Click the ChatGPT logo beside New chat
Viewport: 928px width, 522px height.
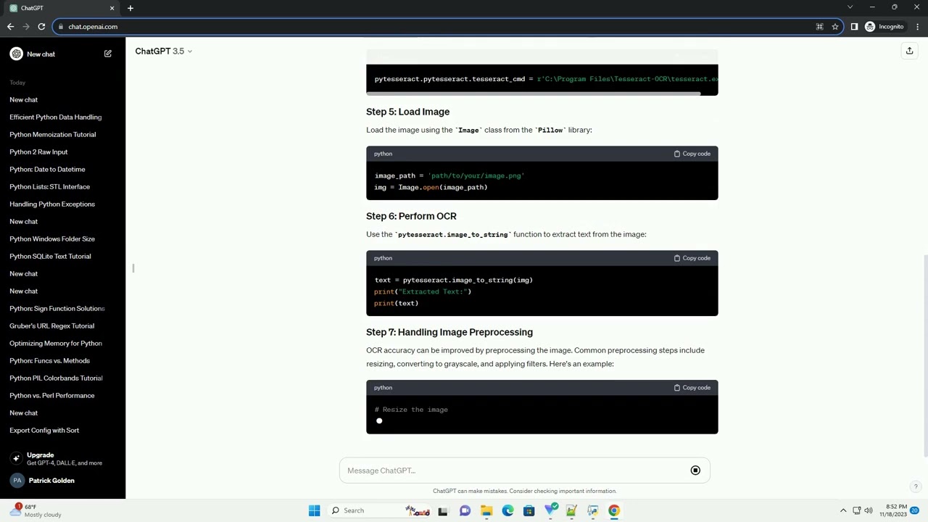[x=17, y=54]
